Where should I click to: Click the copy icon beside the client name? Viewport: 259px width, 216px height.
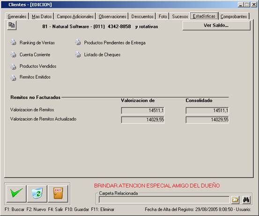point(12,25)
